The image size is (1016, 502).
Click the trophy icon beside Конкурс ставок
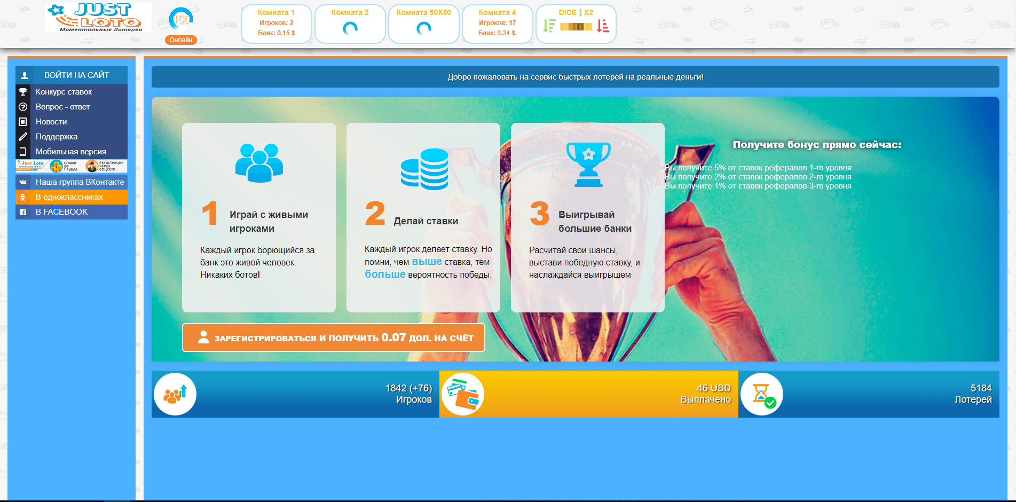23,92
